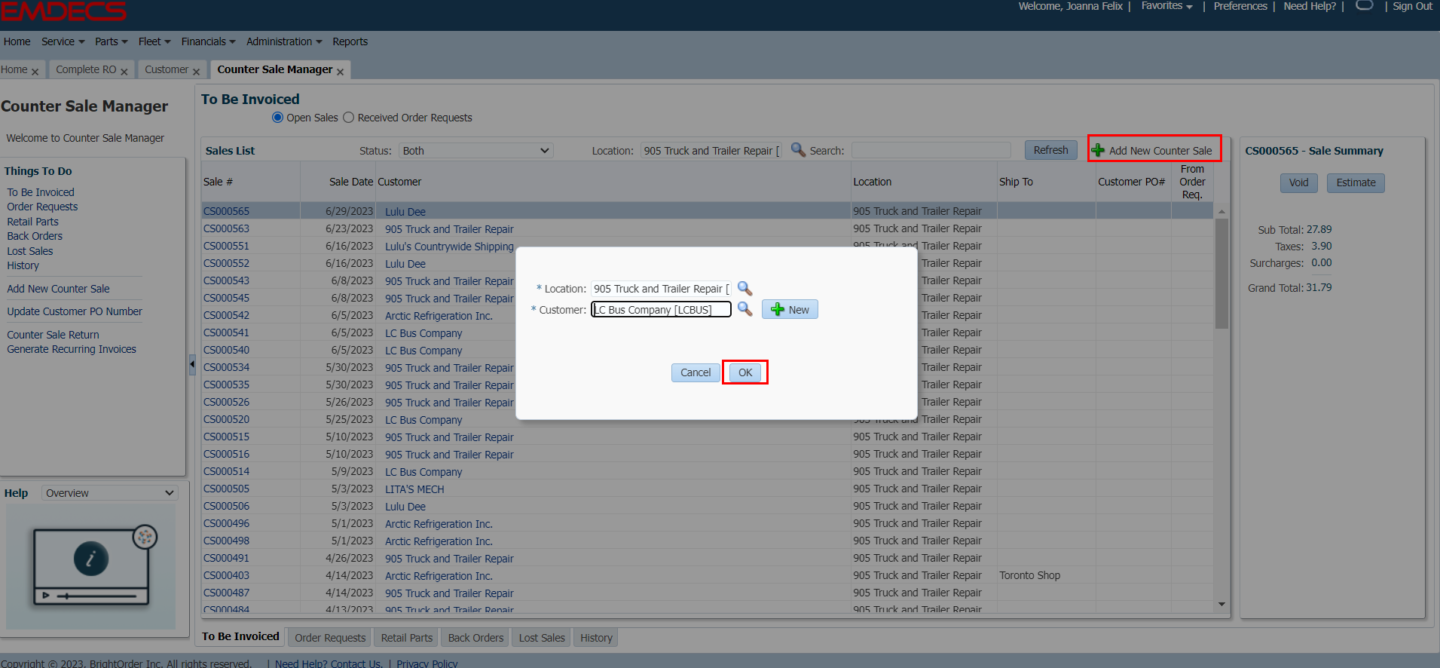Click the chat bubble icon in header
Viewport: 1440px width, 668px height.
pos(1364,5)
